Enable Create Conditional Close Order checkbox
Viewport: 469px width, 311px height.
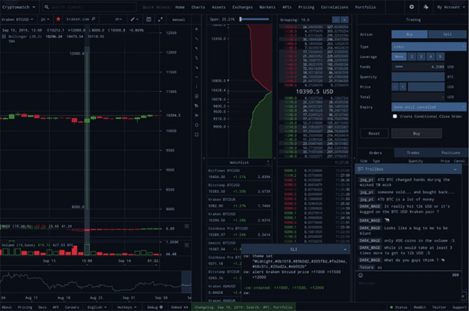[395, 116]
